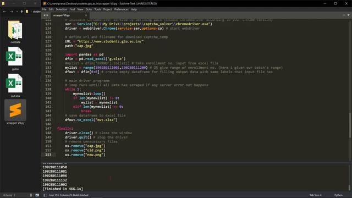This screenshot has height=198, width=352.
Task: Open the Edit menu
Action: (x=51, y=9)
